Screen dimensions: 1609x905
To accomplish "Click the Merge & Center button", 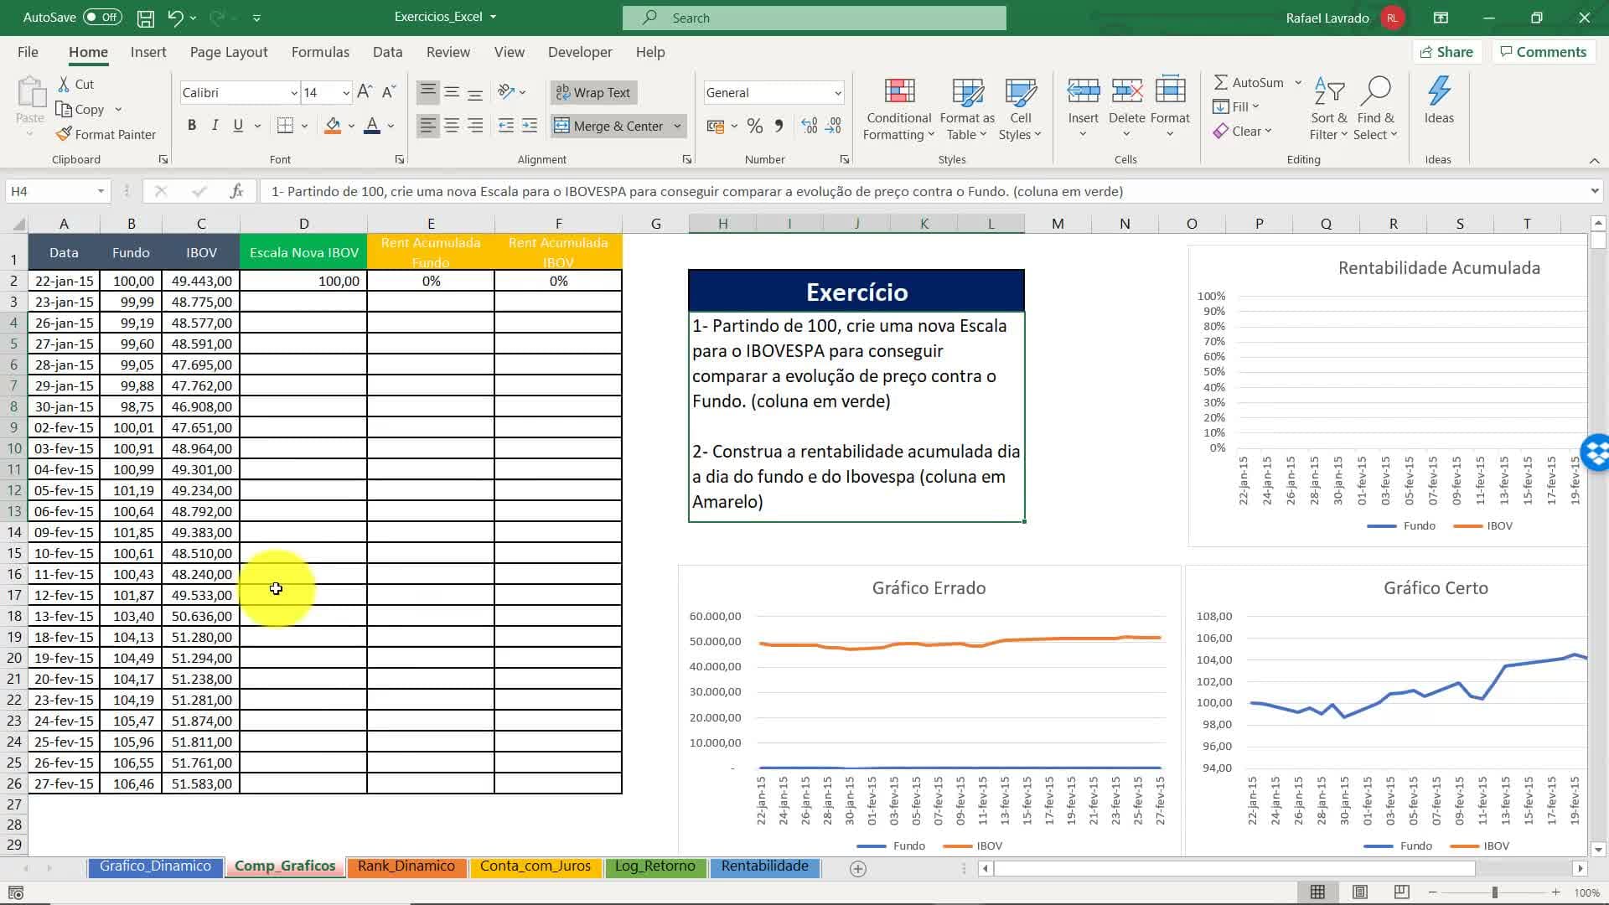I will tap(610, 127).
